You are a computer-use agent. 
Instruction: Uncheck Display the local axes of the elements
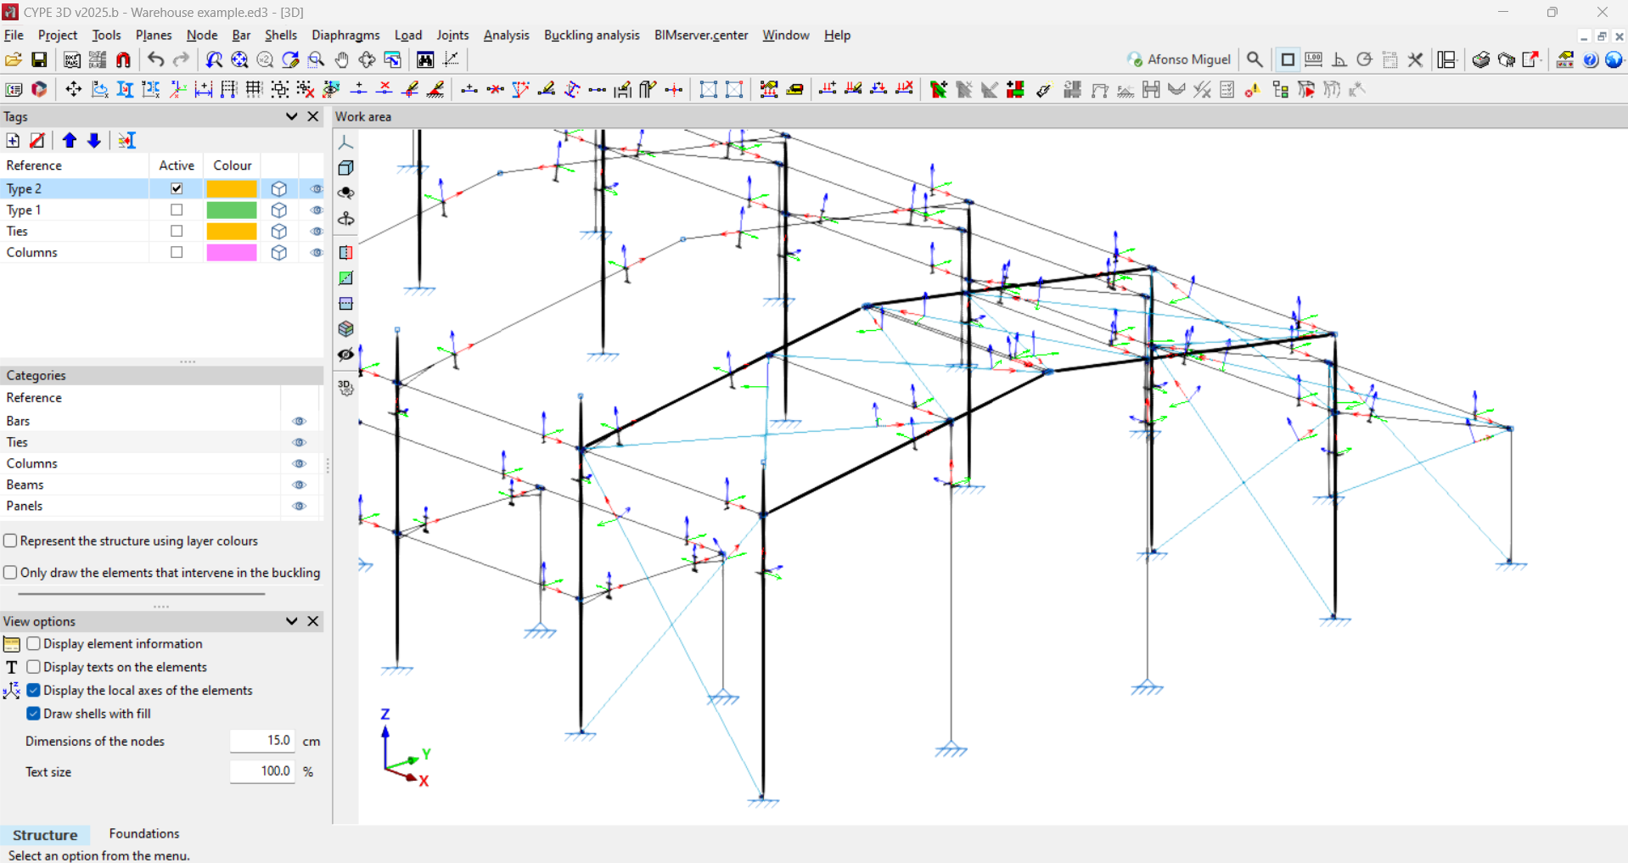(x=33, y=690)
